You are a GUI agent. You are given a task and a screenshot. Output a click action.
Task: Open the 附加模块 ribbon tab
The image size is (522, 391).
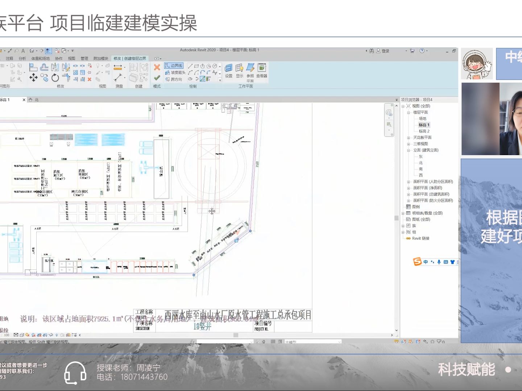[101, 58]
